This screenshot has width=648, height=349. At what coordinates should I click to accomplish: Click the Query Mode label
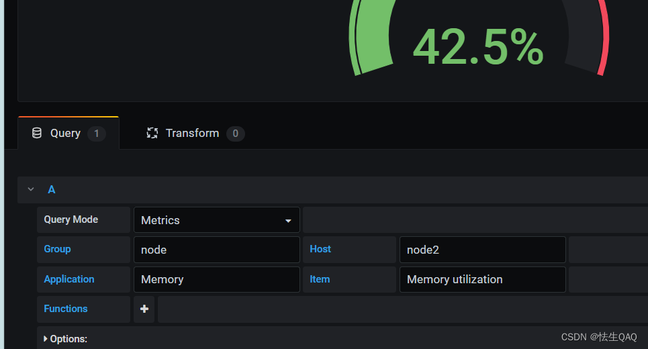(x=71, y=219)
